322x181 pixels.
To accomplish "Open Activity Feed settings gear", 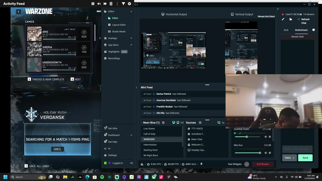I will (x=129, y=4).
